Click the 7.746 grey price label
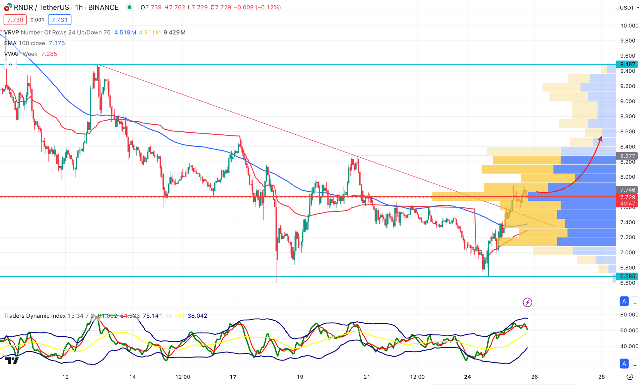Image resolution: width=643 pixels, height=385 pixels. click(627, 190)
